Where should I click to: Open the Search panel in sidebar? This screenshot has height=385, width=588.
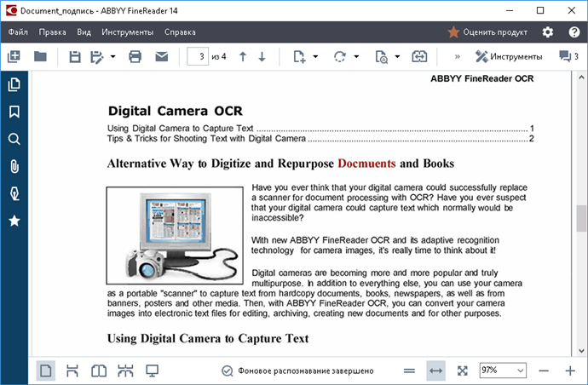pyautogui.click(x=14, y=139)
